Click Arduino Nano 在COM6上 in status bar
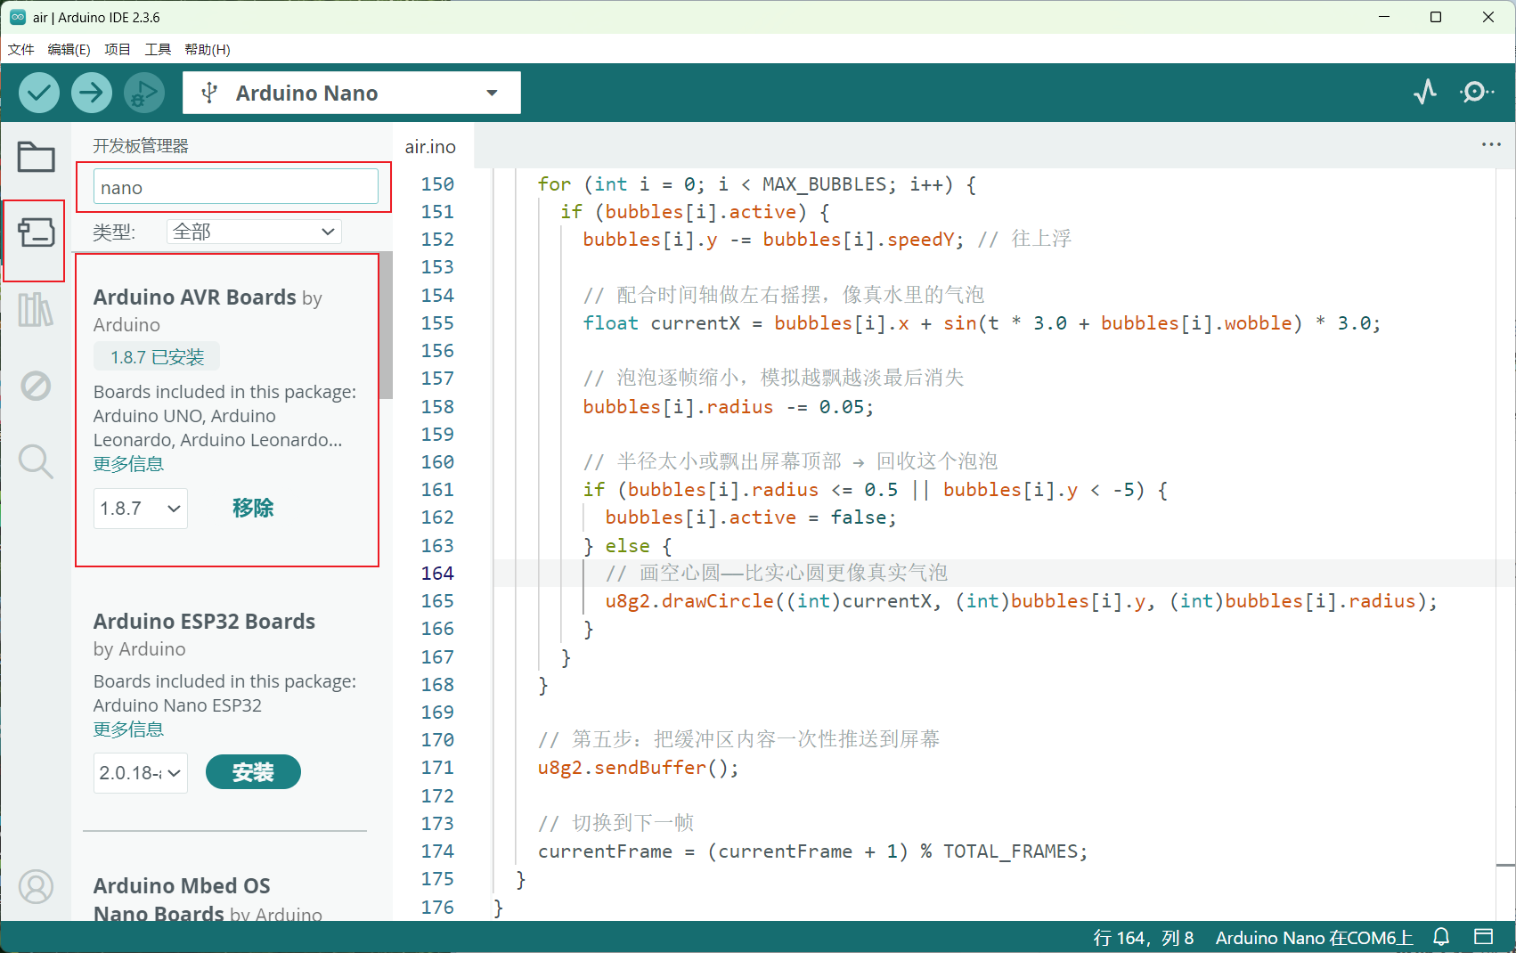Viewport: 1516px width, 953px height. pos(1315,938)
